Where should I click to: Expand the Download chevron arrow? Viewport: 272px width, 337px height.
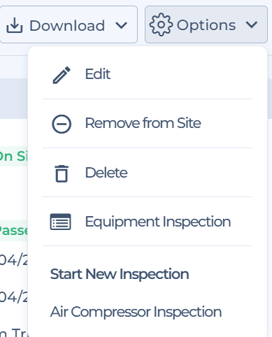point(122,25)
